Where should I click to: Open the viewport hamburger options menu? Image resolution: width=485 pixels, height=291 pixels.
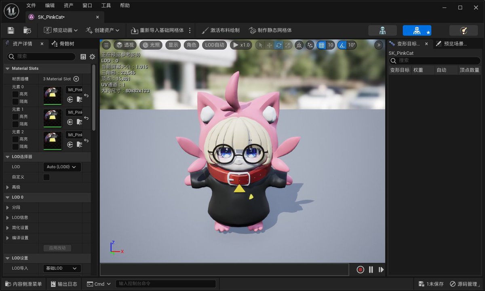tap(106, 45)
